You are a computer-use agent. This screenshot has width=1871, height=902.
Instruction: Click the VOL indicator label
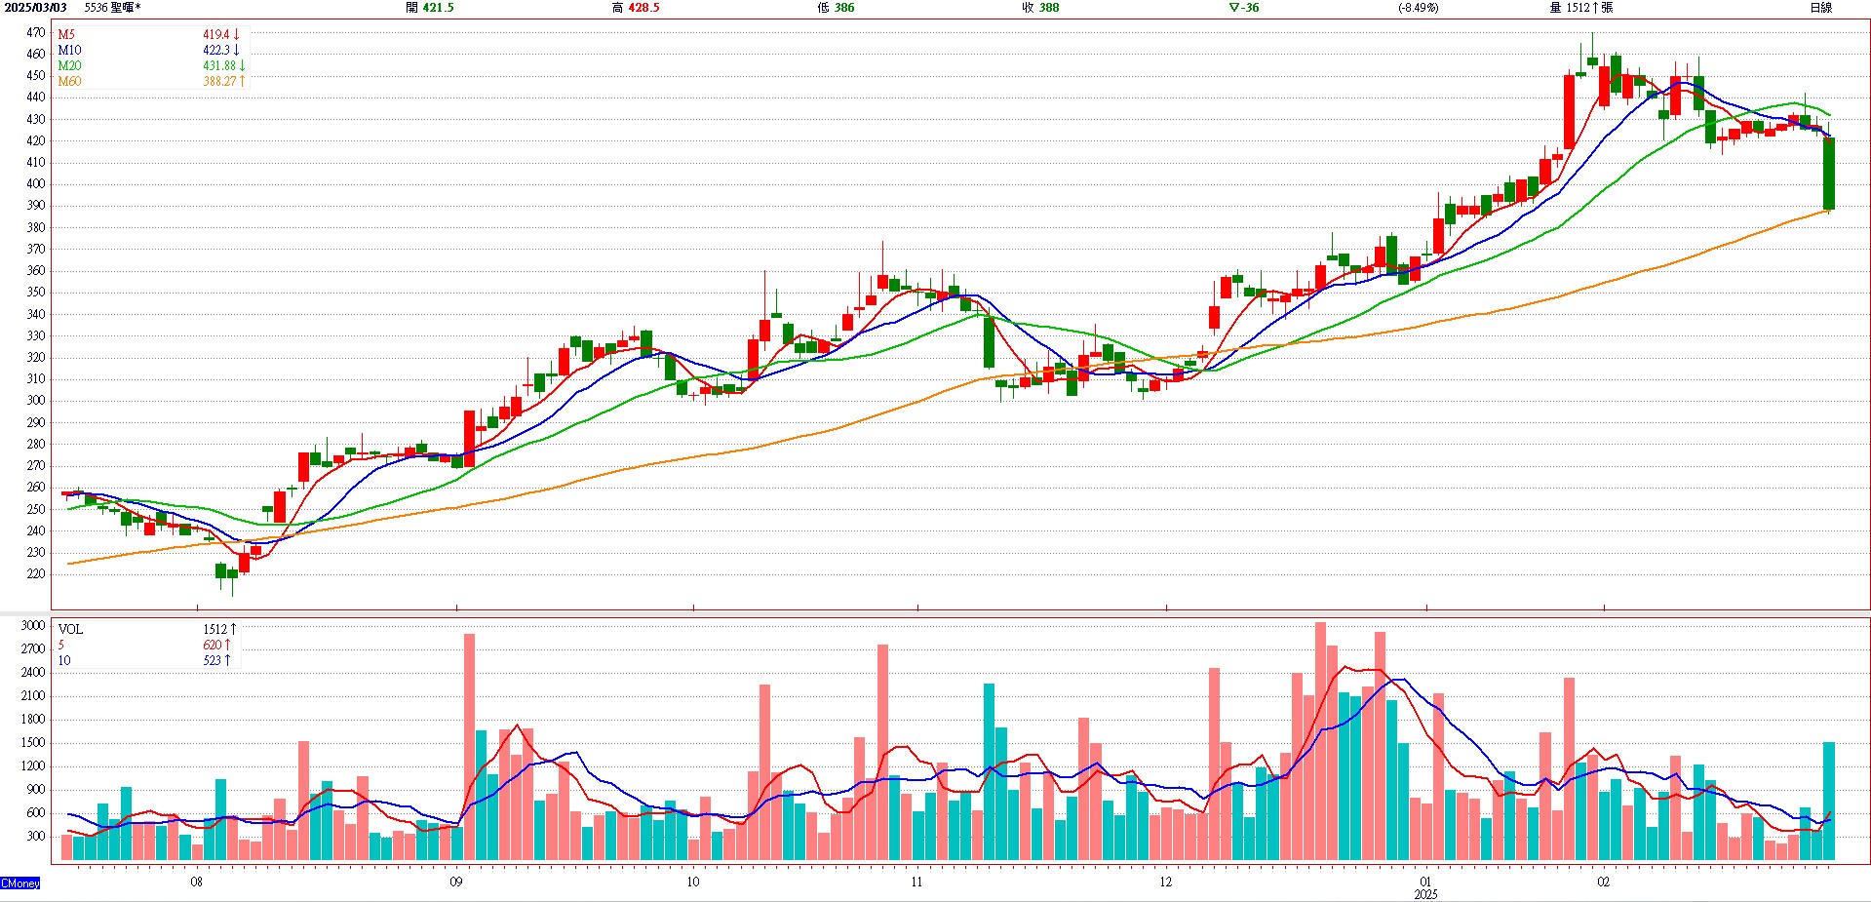click(x=70, y=629)
